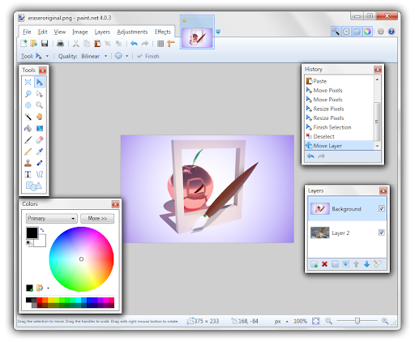Image resolution: width=415 pixels, height=342 pixels.
Task: Choose the Paint Bucket tool
Action: [x=28, y=128]
